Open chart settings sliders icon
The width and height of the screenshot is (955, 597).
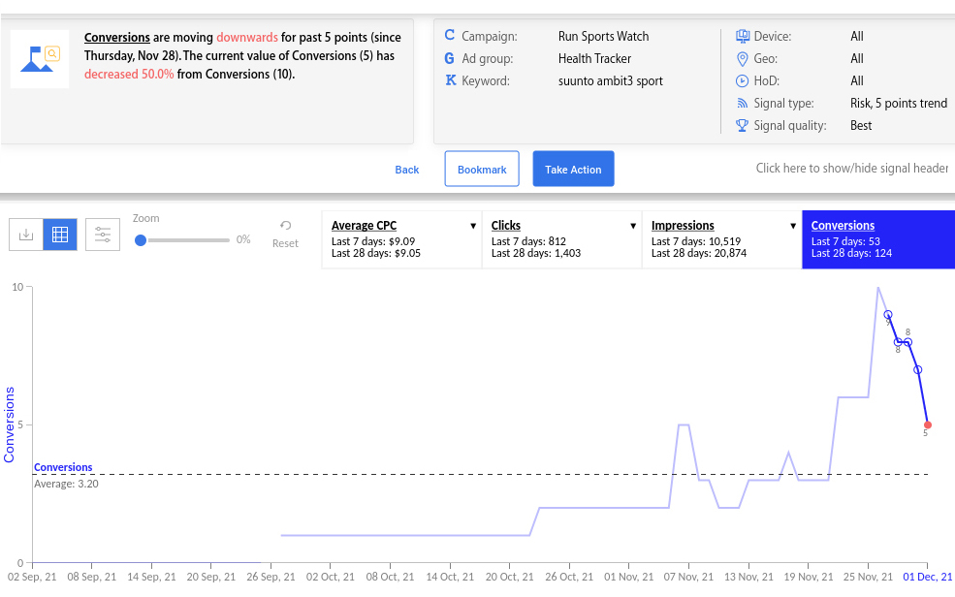(103, 235)
